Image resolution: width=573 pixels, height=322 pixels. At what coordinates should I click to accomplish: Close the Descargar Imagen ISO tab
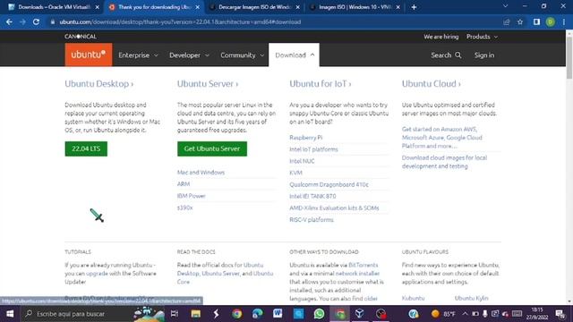298,7
